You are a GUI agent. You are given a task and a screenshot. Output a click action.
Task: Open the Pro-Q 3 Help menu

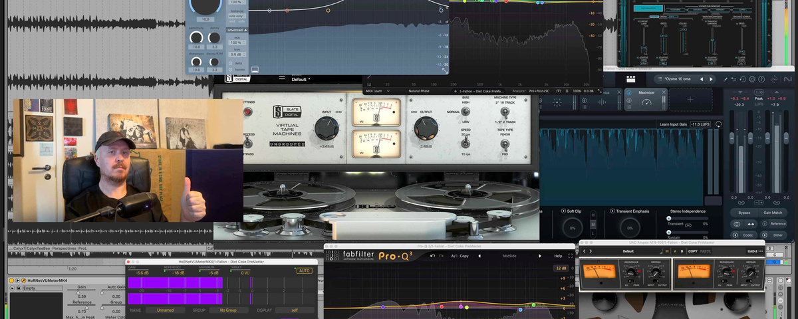558,256
